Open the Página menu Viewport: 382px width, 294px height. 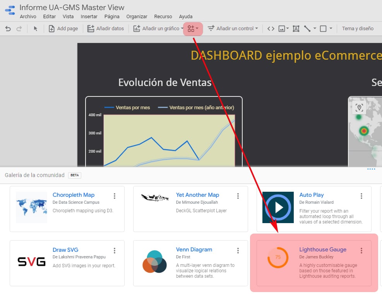pos(112,17)
